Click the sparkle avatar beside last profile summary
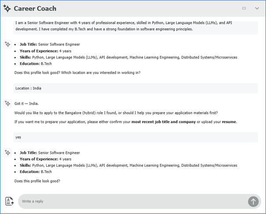The height and width of the screenshot is (214, 266). click(x=7, y=152)
